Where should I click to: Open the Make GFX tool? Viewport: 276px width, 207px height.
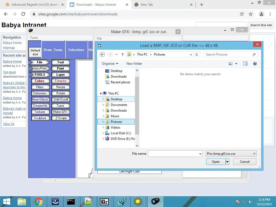[61, 112]
